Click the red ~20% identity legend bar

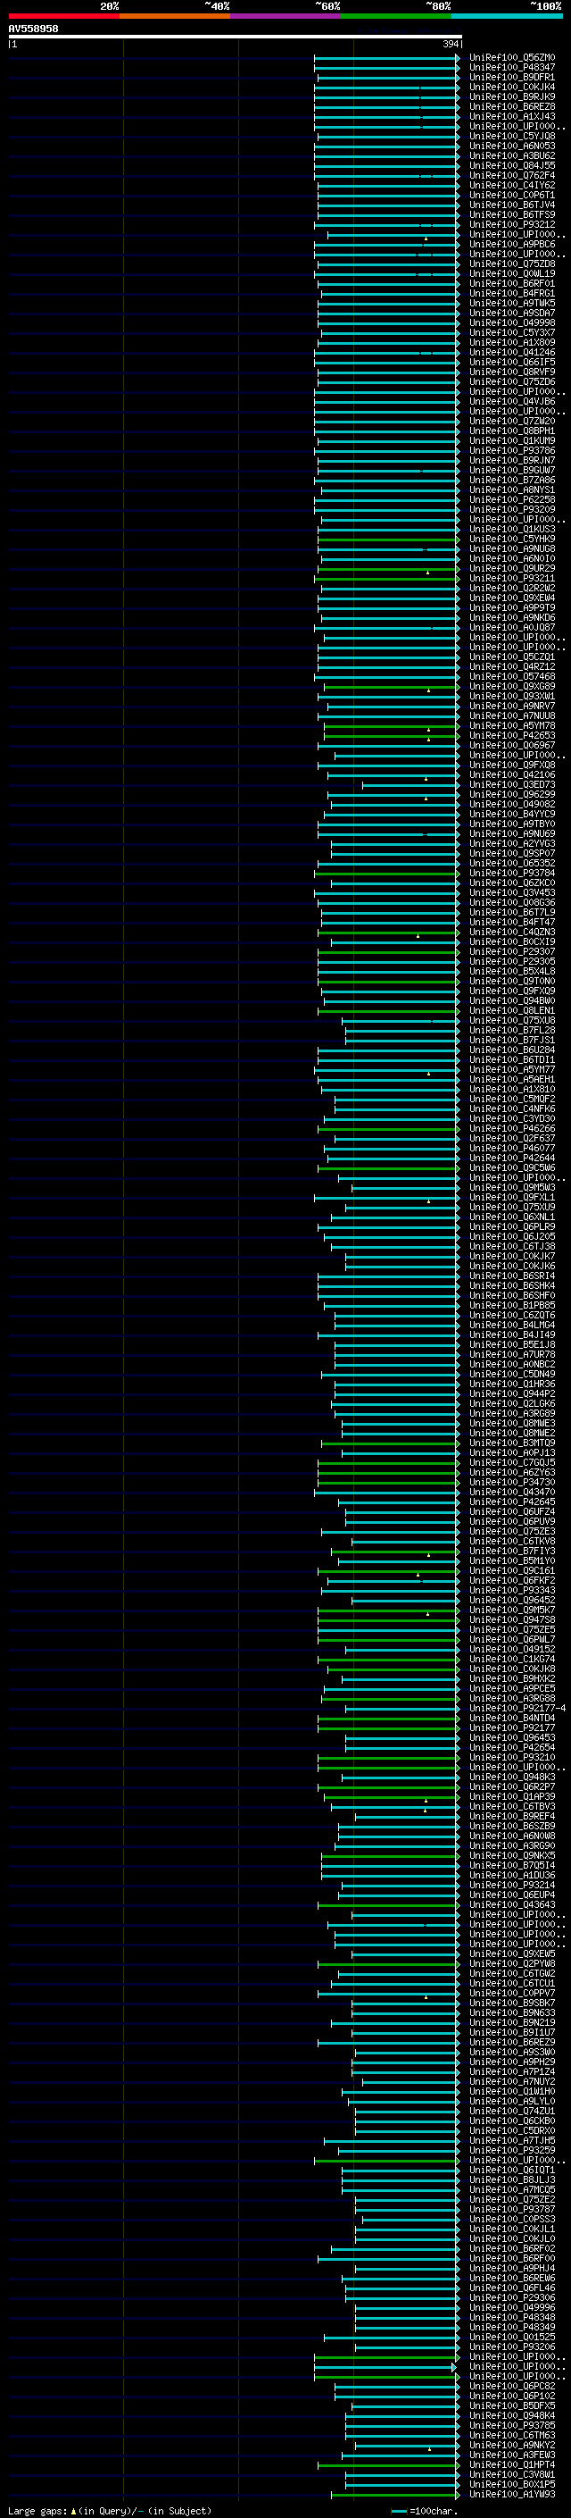tap(63, 16)
